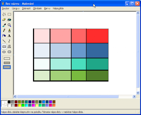
Task: Choose the Ellipse tool
Action: [4, 52]
